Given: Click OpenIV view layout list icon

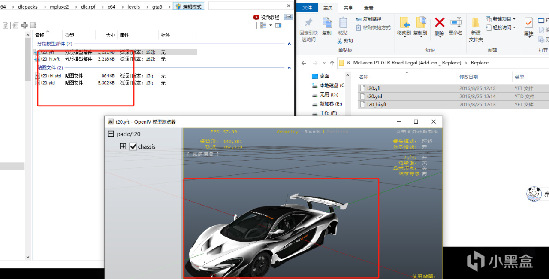Looking at the screenshot, I should pyautogui.click(x=263, y=25).
